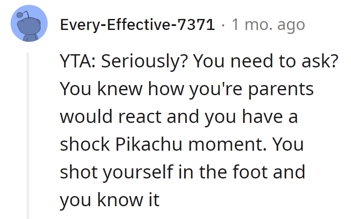
Task: Click on 'You need to ask?' text
Action: pyautogui.click(x=265, y=61)
